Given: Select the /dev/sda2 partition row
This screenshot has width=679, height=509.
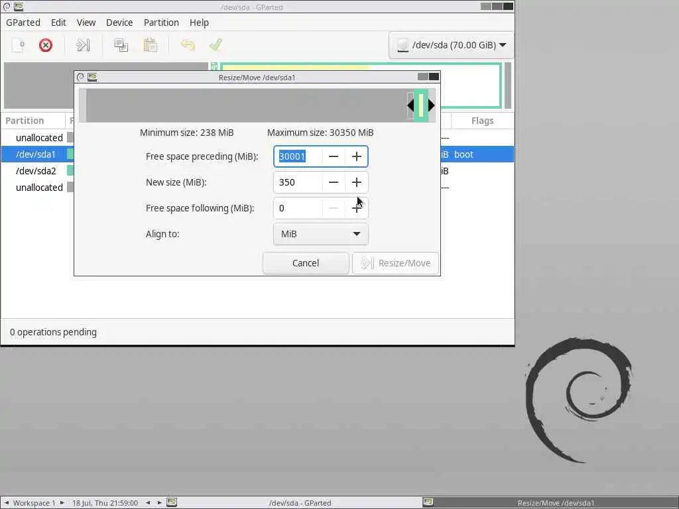Looking at the screenshot, I should pyautogui.click(x=257, y=171).
